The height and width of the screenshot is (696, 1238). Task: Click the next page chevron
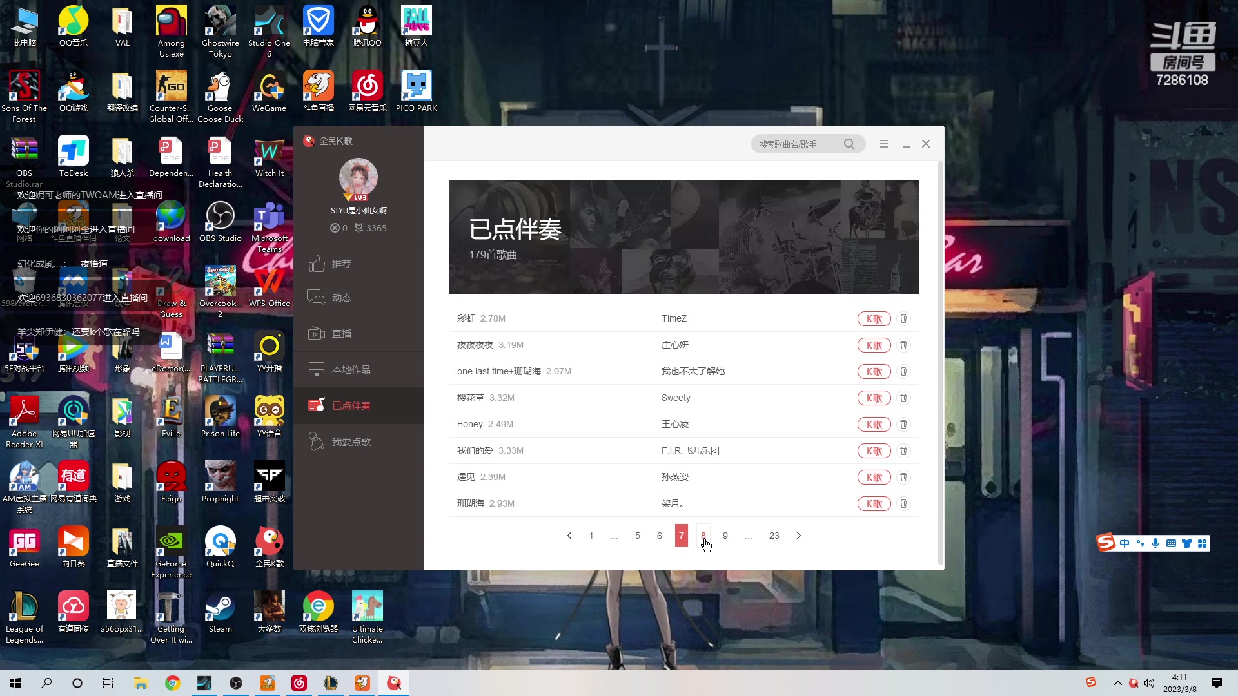coord(799,536)
